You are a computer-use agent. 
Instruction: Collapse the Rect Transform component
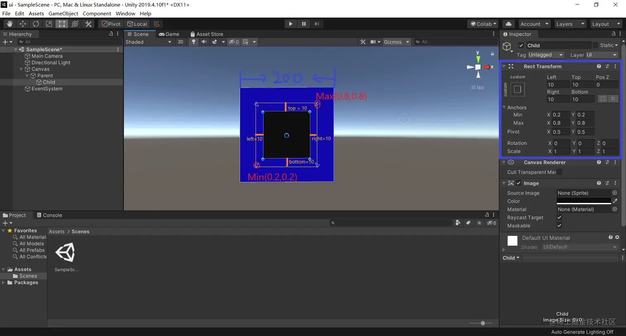tap(504, 66)
